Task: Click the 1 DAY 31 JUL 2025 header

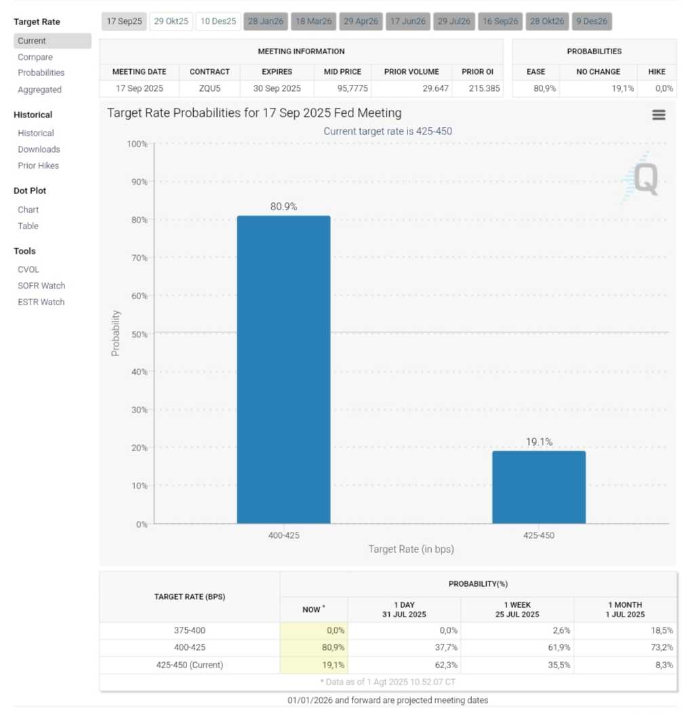Action: pos(404,610)
